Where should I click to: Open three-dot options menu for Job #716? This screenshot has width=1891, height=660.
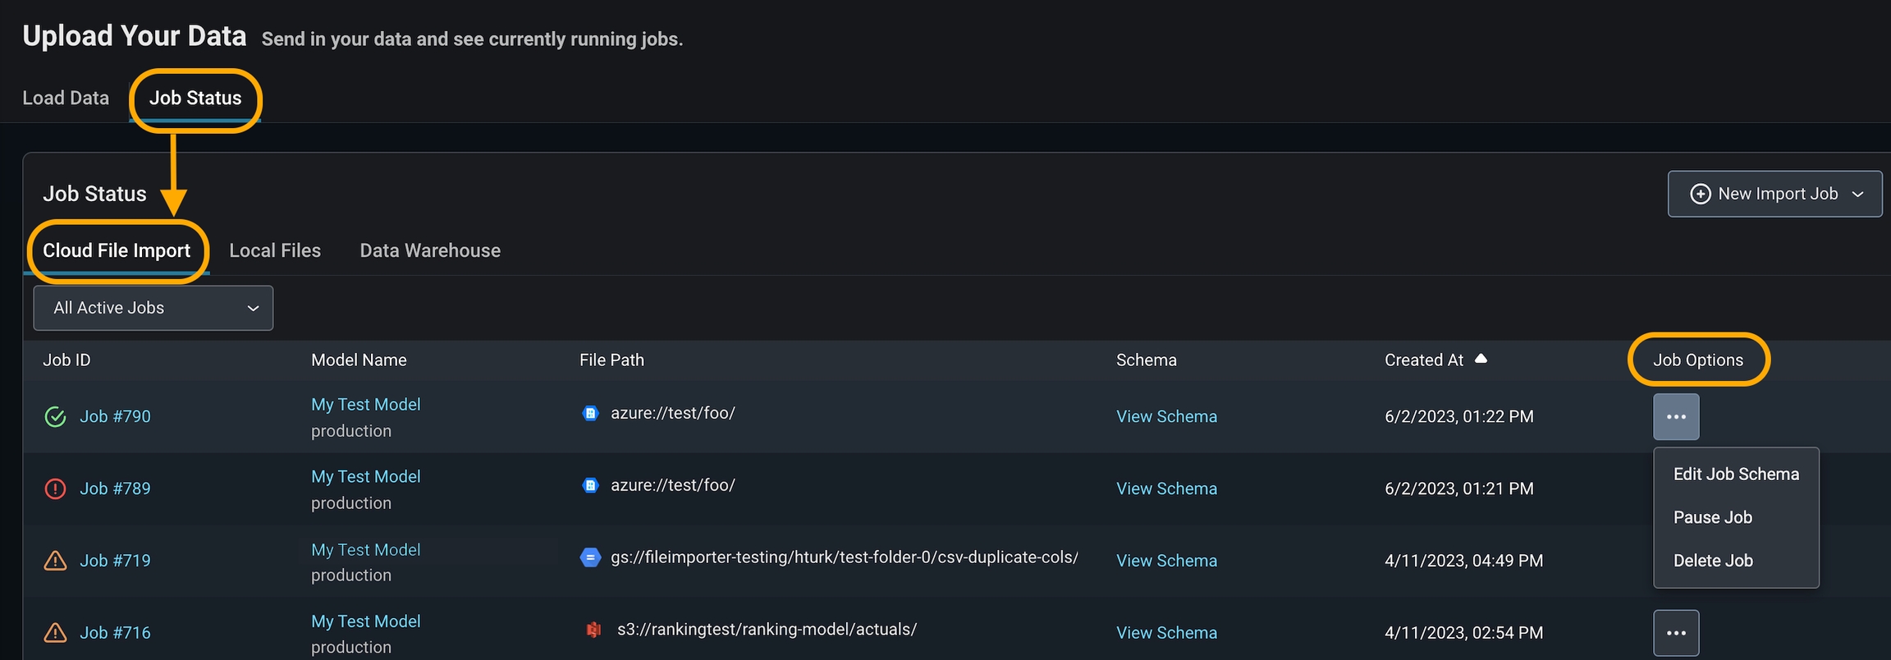coord(1676,633)
